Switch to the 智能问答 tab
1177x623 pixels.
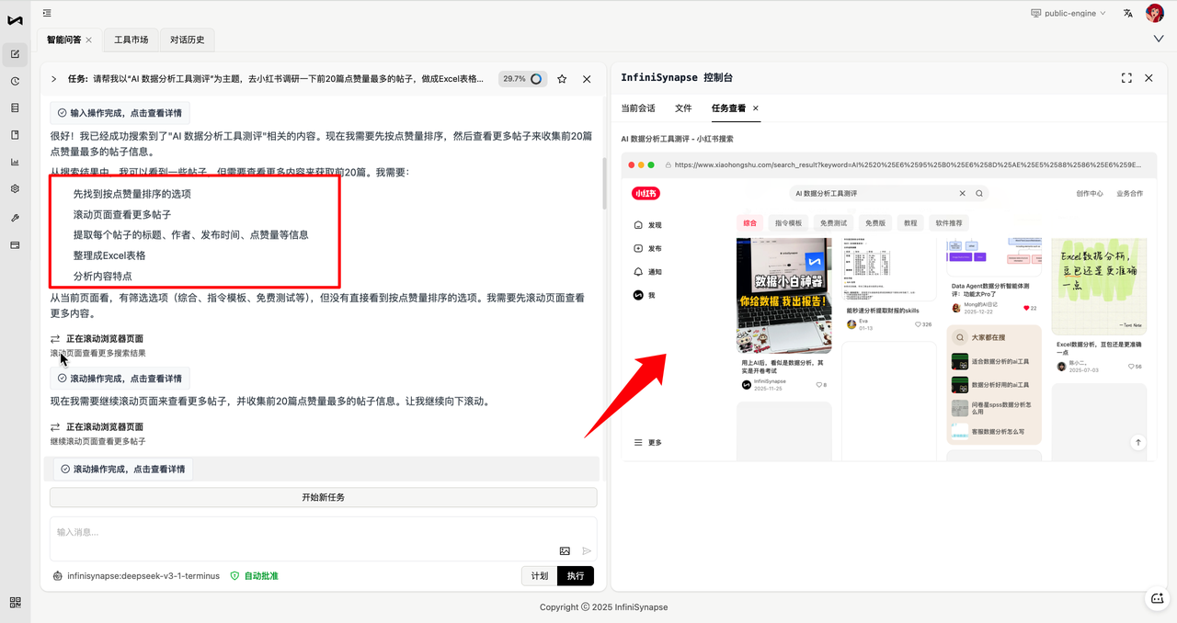tap(63, 40)
